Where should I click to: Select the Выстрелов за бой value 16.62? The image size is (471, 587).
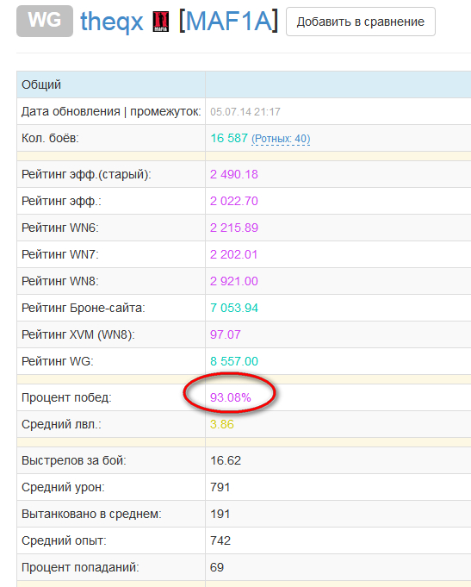click(226, 460)
